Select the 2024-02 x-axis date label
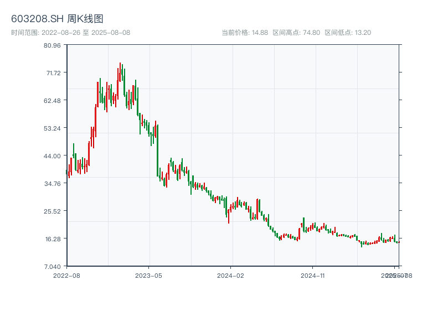This screenshot has width=443, height=332. click(231, 275)
